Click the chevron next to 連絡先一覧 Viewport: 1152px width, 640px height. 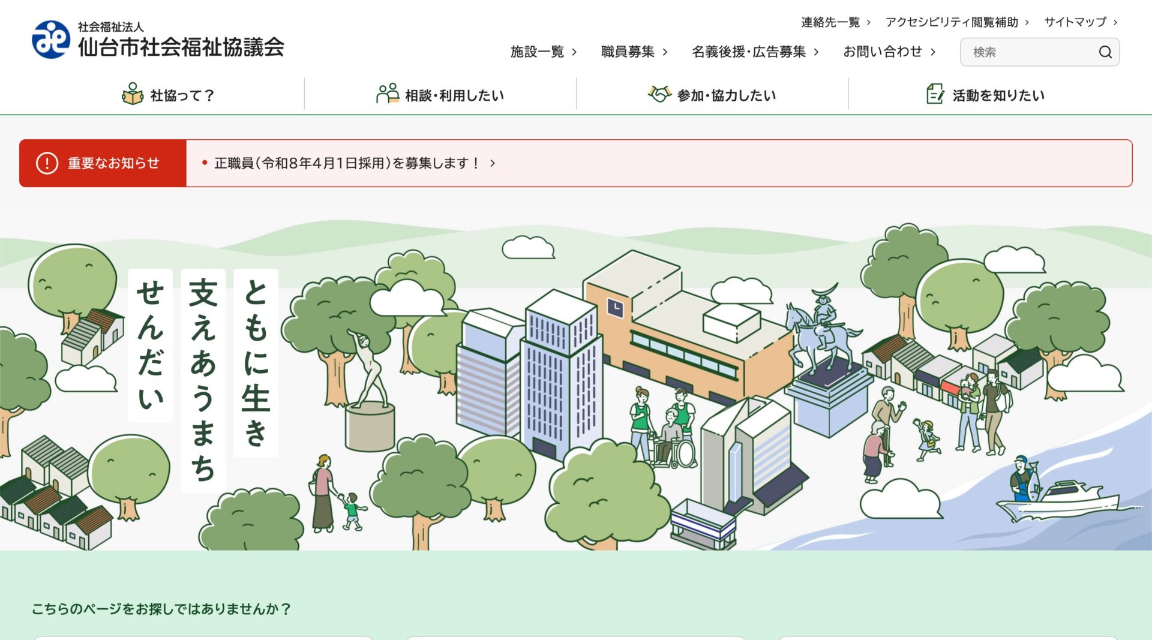pyautogui.click(x=868, y=23)
